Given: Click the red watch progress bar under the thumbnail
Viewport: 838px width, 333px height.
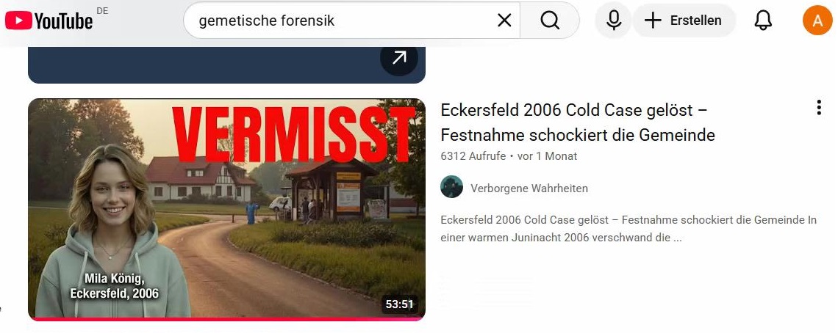Looking at the screenshot, I should coord(226,318).
